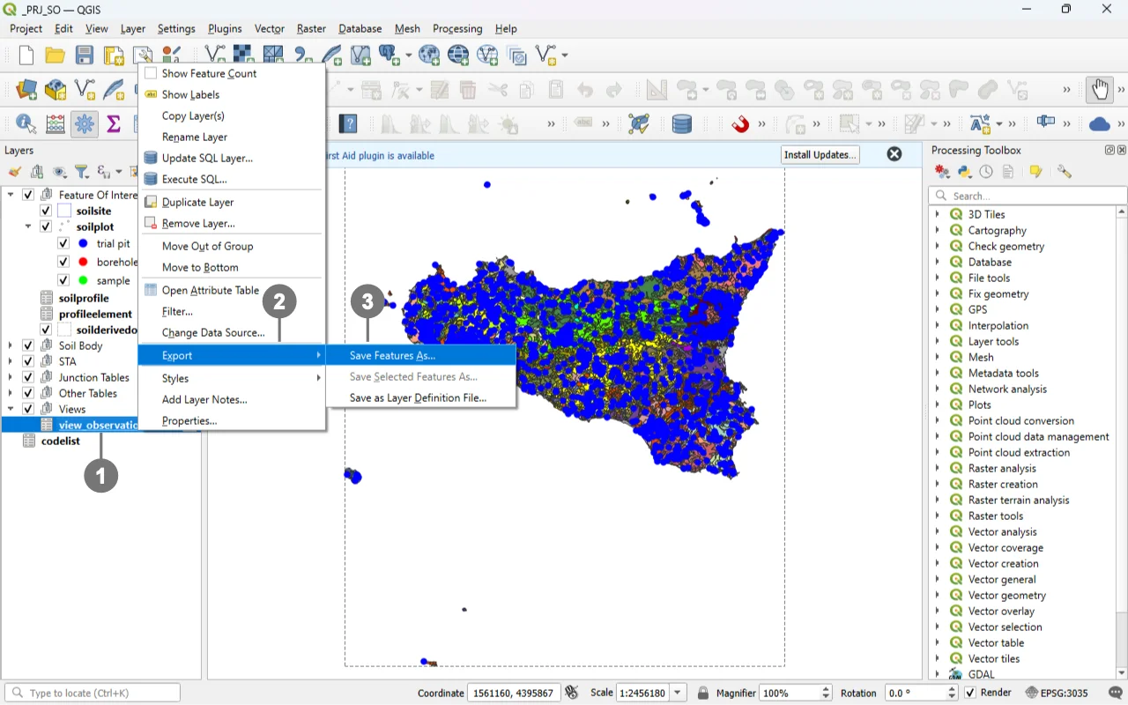Open the Python icon in Processing Toolbox
This screenshot has height=705, width=1128.
(965, 172)
